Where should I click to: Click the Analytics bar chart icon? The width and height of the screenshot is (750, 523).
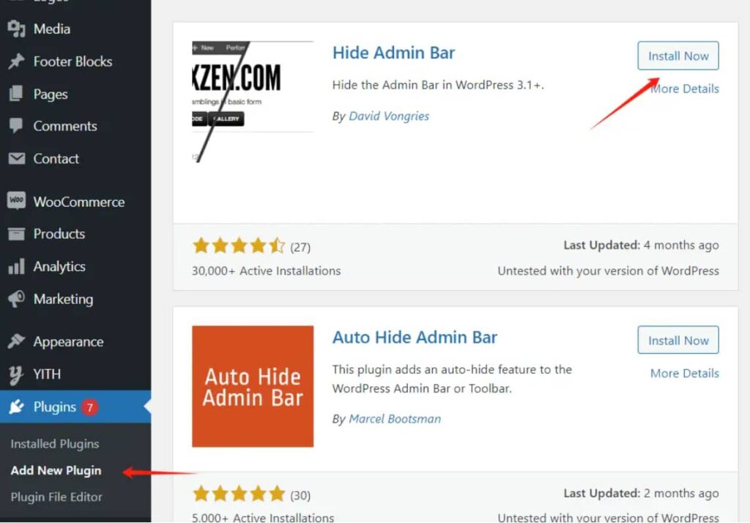16,267
